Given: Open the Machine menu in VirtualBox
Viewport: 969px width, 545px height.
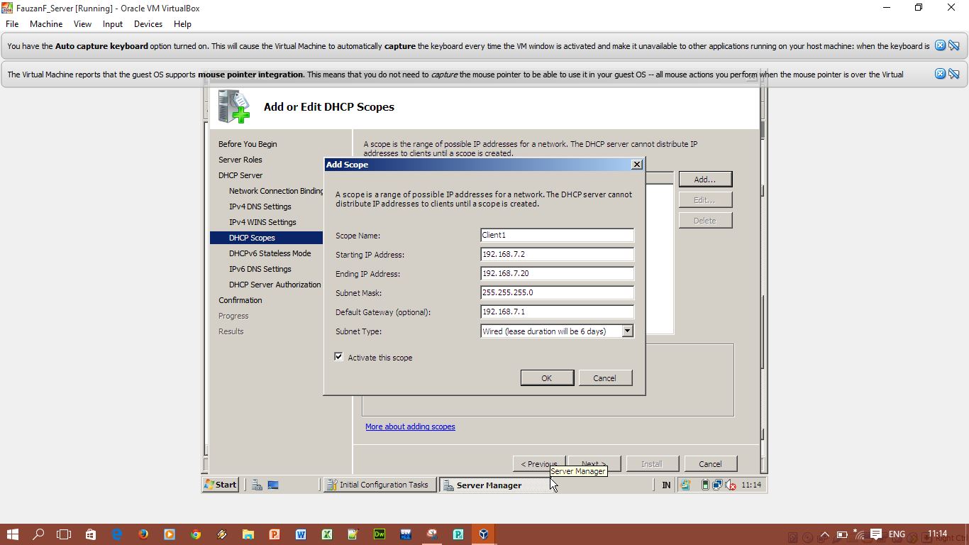Looking at the screenshot, I should [x=45, y=23].
